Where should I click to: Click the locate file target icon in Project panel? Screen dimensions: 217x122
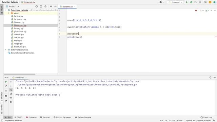point(37,6)
